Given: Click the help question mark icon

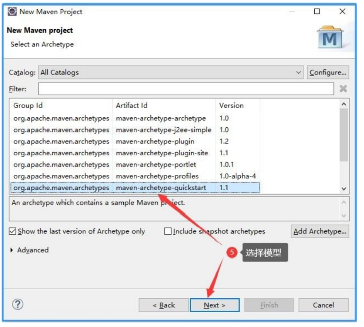Looking at the screenshot, I should [x=18, y=304].
